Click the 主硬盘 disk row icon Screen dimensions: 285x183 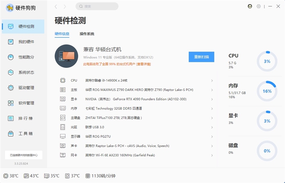pyautogui.click(x=63, y=118)
